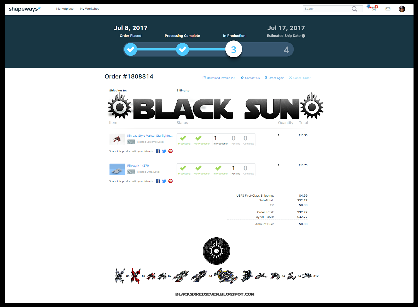Click the Amount Due label

coord(264,224)
